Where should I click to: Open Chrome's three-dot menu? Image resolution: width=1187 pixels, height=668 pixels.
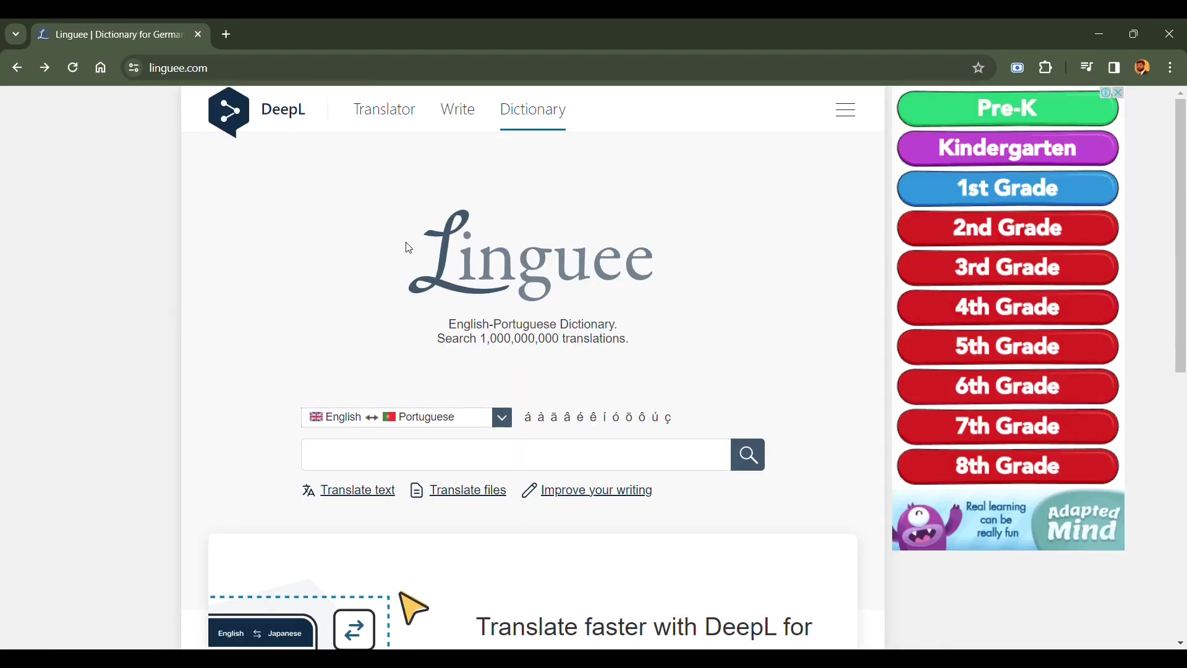pyautogui.click(x=1172, y=68)
